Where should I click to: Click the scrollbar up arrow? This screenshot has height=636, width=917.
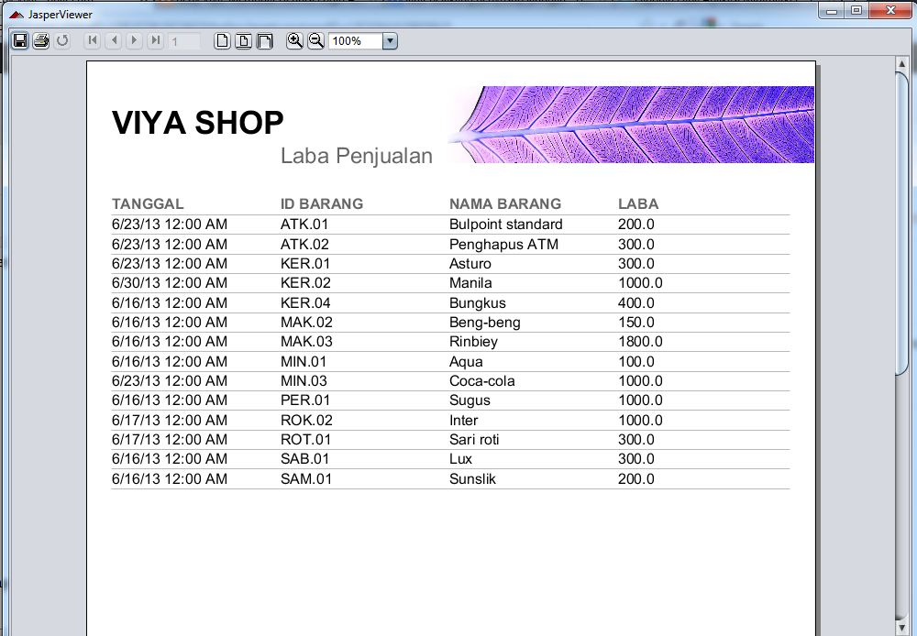[900, 64]
